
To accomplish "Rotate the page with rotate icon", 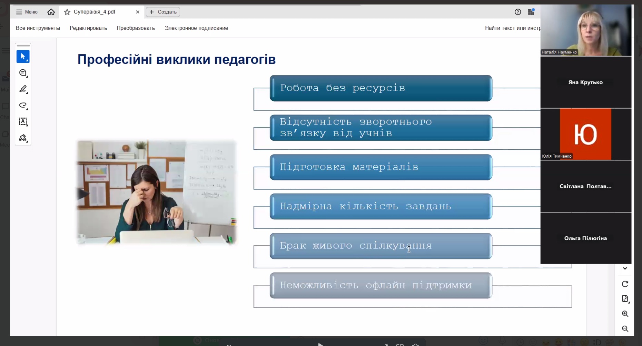I will pos(625,284).
